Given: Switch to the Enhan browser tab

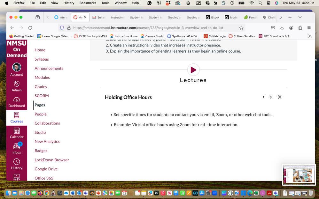Looking at the screenshot, I should 99,18.
